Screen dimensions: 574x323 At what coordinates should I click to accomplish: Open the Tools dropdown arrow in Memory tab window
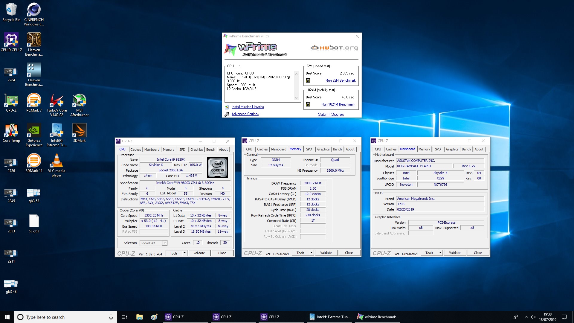(x=311, y=253)
